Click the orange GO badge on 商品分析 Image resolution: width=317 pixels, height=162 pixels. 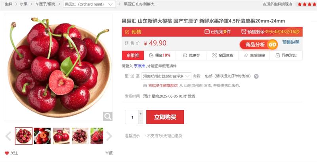click(x=272, y=45)
